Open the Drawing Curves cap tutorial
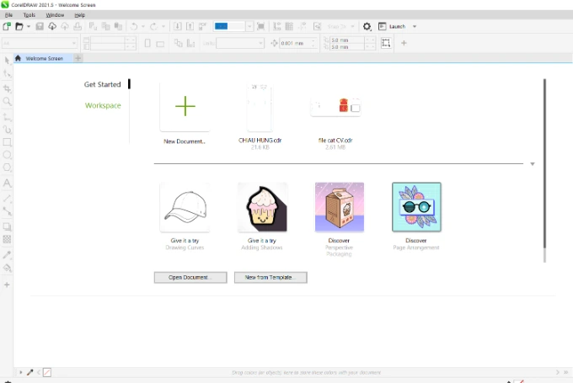573x383 pixels. [185, 207]
